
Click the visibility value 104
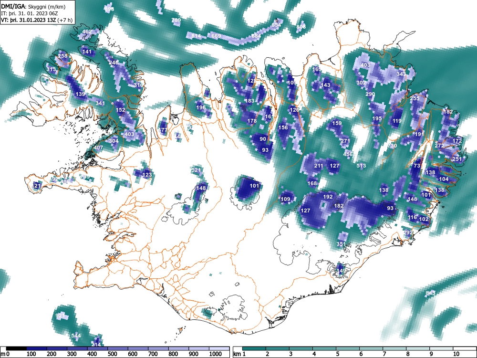click(444, 179)
